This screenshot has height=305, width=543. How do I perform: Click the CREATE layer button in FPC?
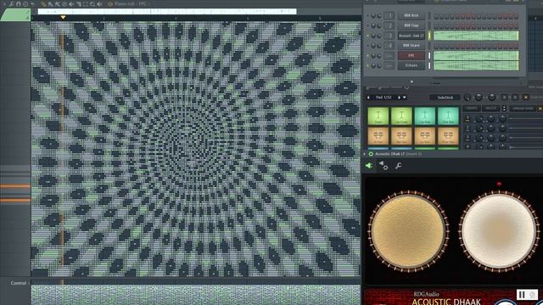click(x=471, y=108)
